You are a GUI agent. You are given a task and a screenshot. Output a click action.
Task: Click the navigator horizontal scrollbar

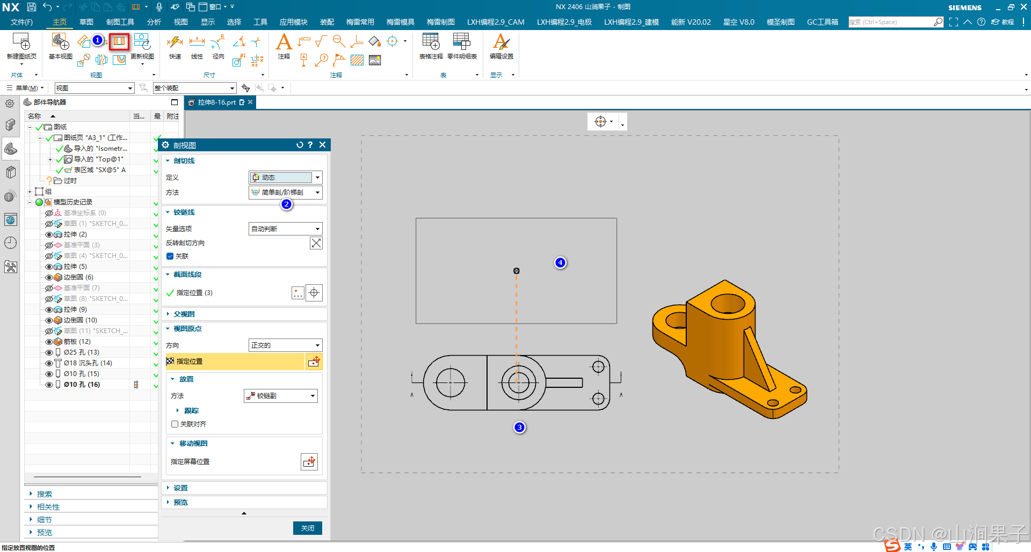coord(87,476)
